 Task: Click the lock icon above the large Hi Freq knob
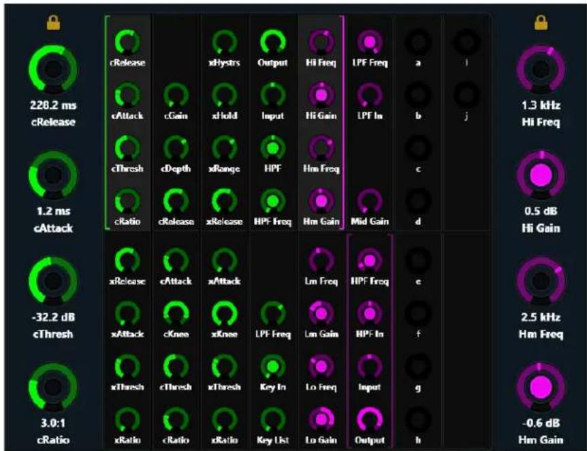pos(541,23)
